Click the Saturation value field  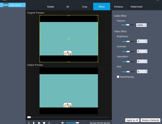[x=142, y=61]
